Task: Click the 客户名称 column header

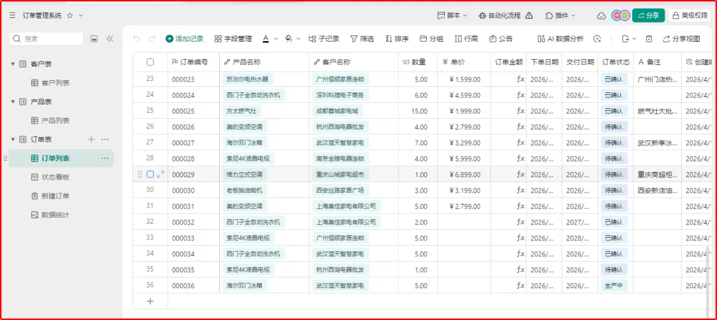Action: (354, 62)
